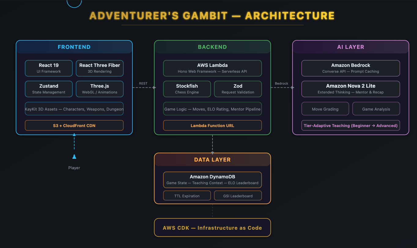Select the GSI Leaderboard box
The image size is (417, 248).
pyautogui.click(x=238, y=195)
